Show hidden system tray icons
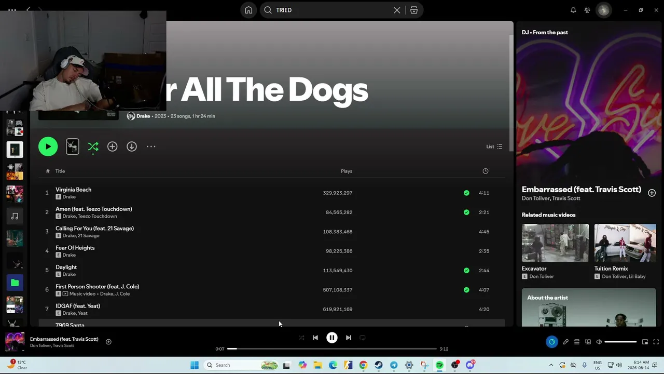Image resolution: width=664 pixels, height=374 pixels. [x=551, y=365]
